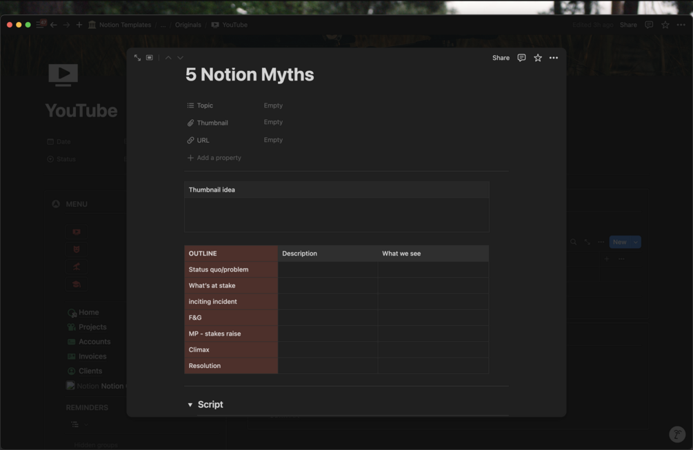This screenshot has height=450, width=693.
Task: Navigate forward with the right arrow
Action: click(66, 25)
